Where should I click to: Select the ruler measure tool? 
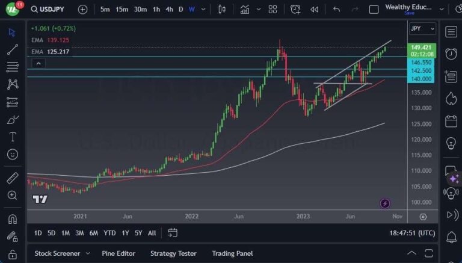click(x=13, y=178)
